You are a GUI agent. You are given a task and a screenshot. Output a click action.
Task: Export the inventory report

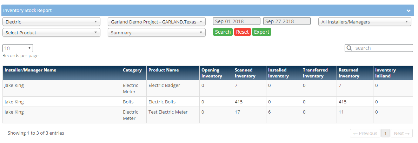pyautogui.click(x=261, y=32)
